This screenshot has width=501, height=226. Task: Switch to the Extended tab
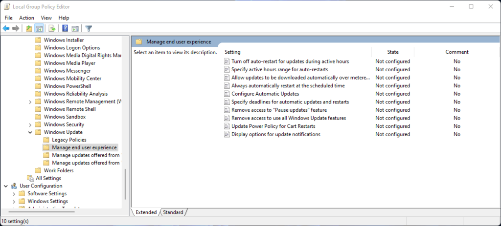(x=146, y=212)
